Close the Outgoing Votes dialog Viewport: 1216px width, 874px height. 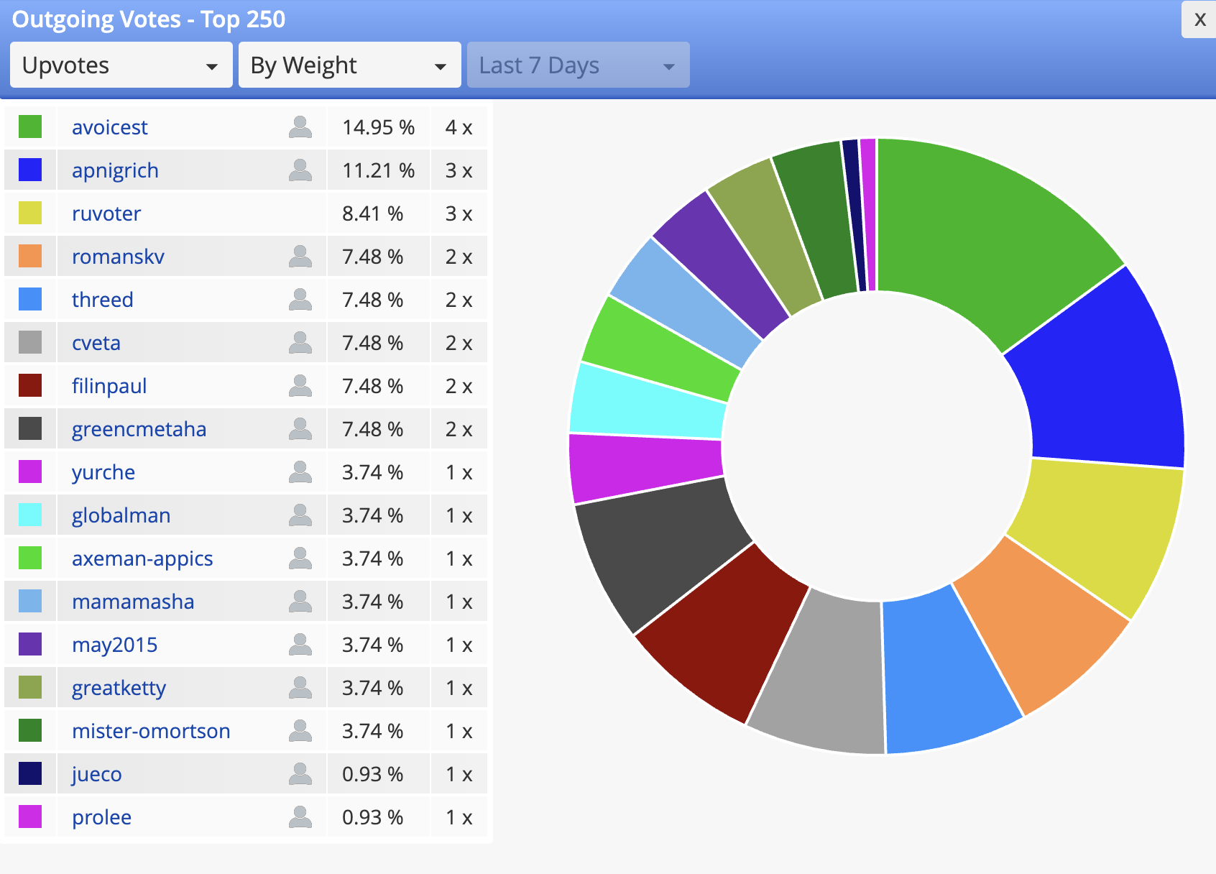1199,19
